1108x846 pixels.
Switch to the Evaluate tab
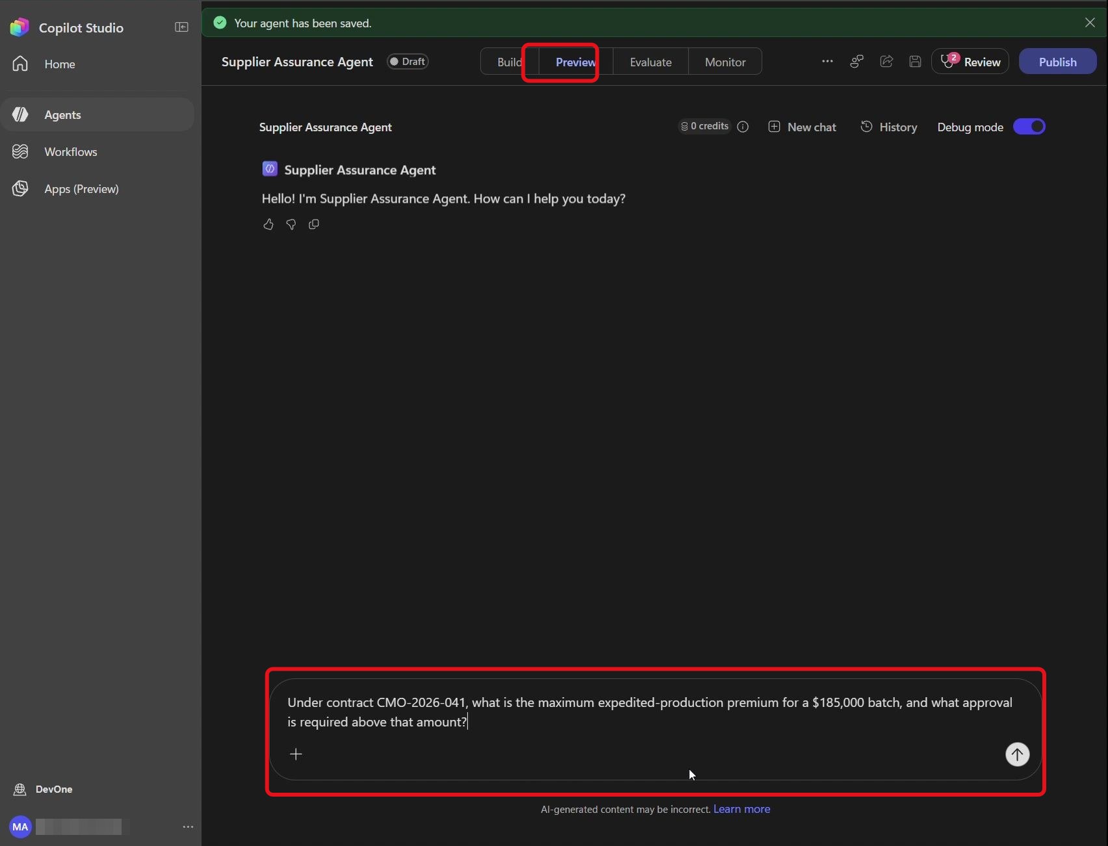650,62
